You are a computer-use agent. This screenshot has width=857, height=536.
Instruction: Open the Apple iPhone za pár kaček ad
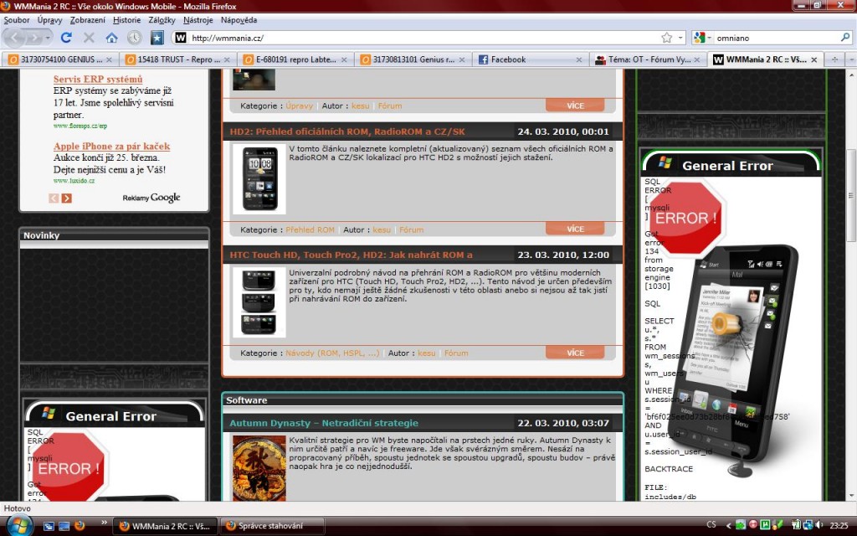pos(111,146)
